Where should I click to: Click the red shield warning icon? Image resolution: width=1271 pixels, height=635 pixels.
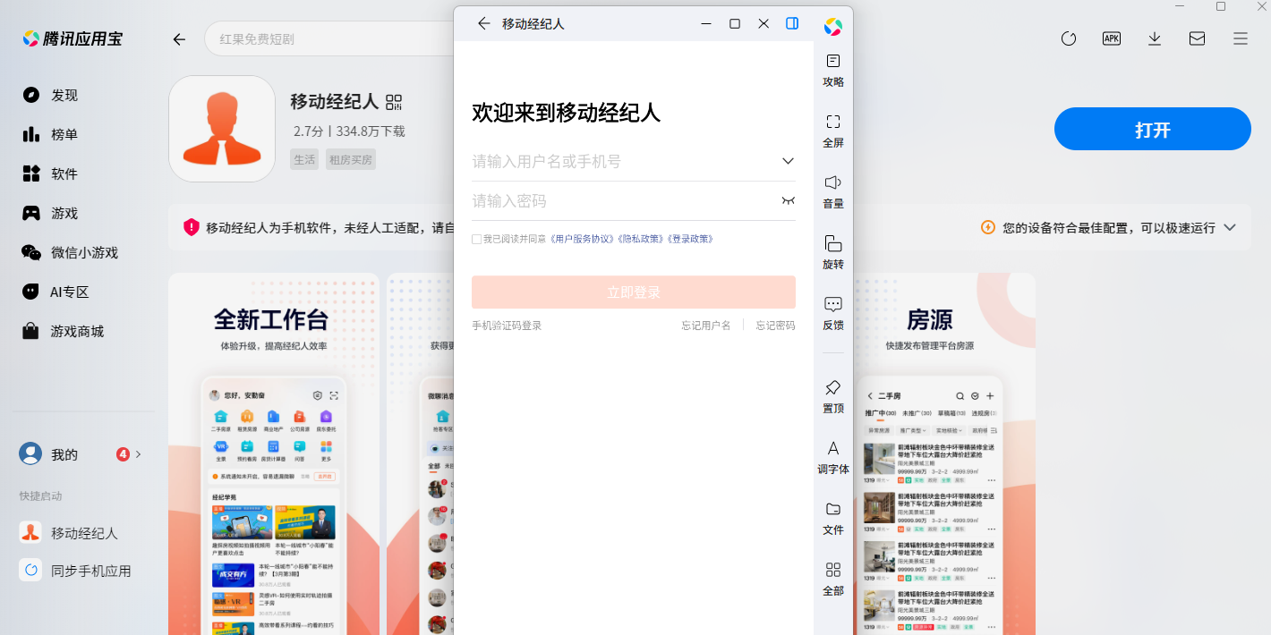pos(192,227)
